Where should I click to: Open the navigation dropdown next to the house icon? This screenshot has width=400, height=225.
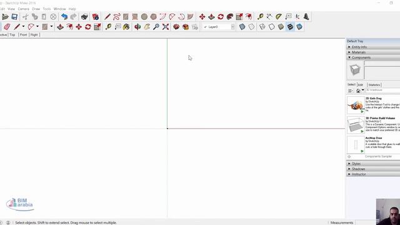click(x=363, y=90)
